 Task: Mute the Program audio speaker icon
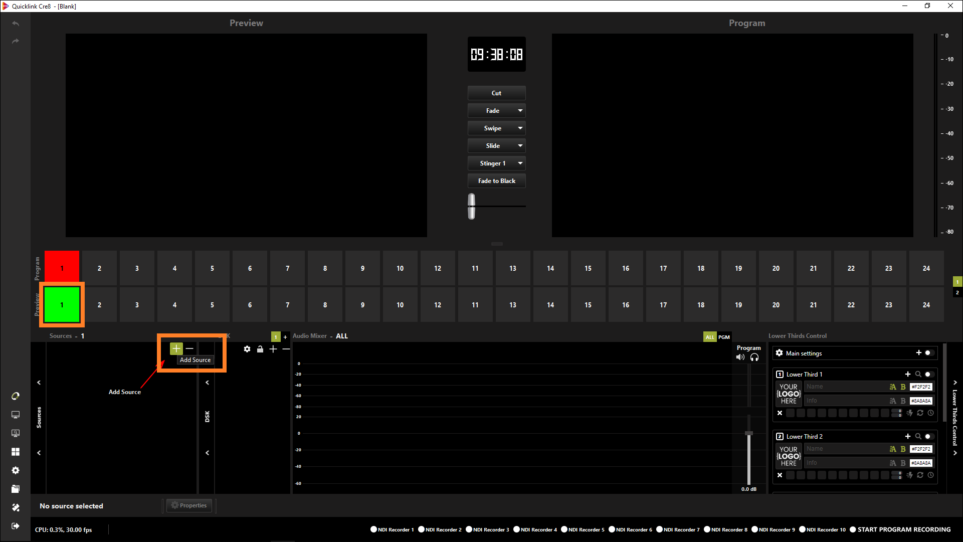(740, 357)
